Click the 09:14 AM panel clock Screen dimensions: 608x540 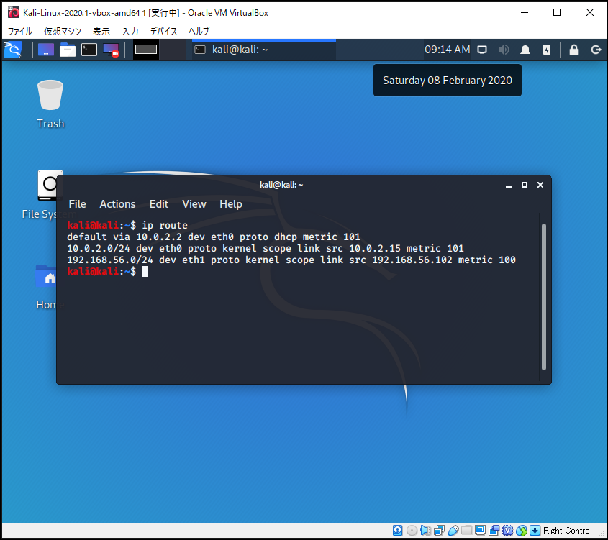[x=447, y=50]
